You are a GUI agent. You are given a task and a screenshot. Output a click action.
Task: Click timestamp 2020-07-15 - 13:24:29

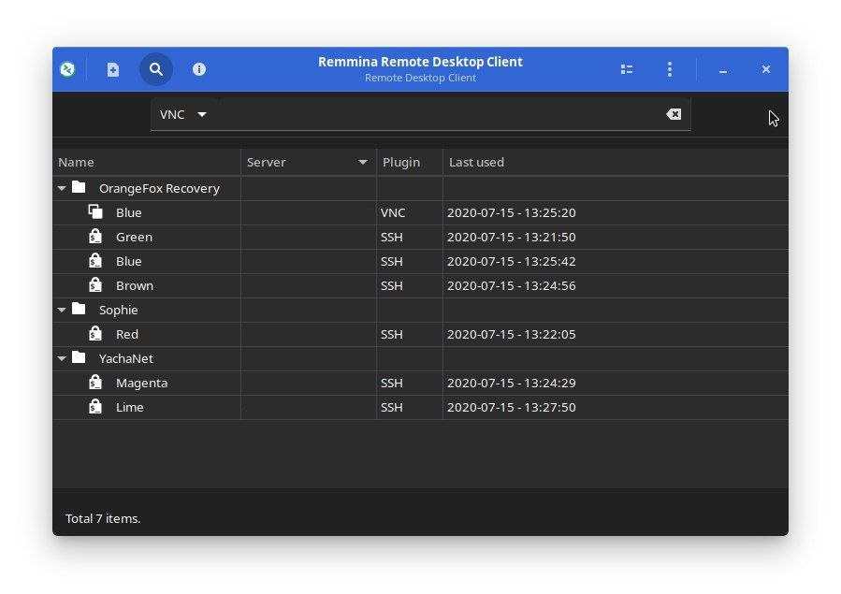pyautogui.click(x=511, y=384)
